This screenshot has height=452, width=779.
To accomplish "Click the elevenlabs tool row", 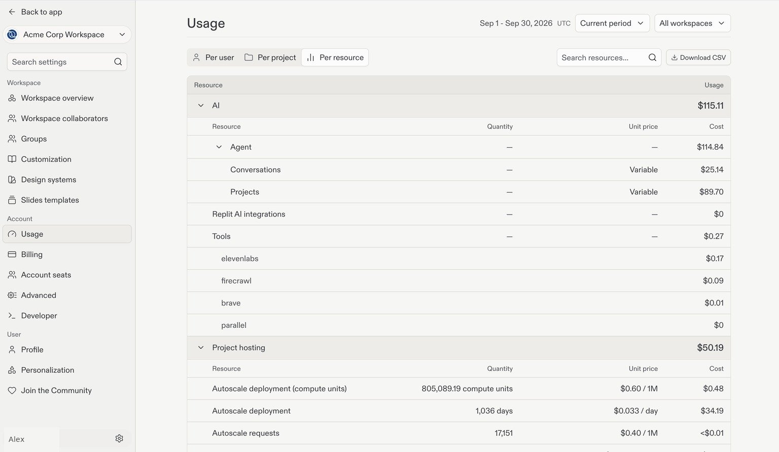I will click(458, 258).
